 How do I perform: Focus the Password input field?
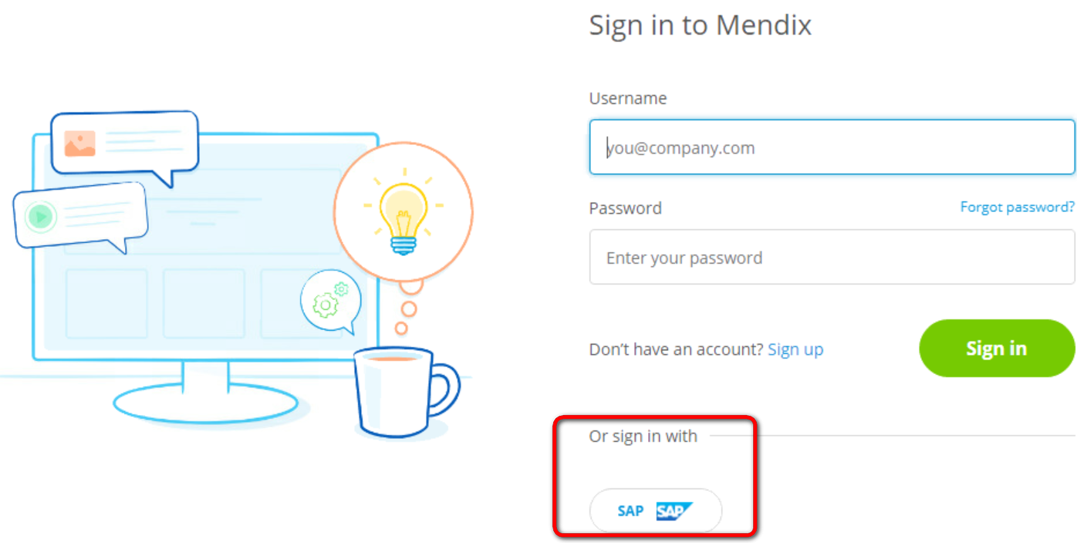pos(832,257)
